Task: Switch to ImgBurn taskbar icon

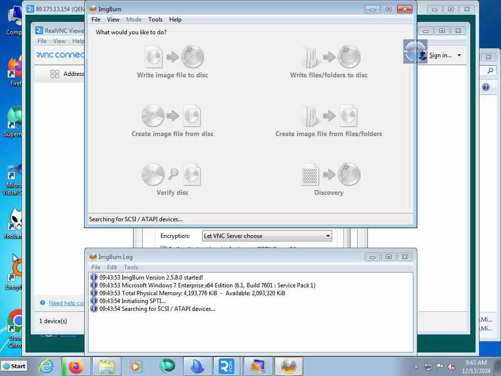Action: click(289, 366)
